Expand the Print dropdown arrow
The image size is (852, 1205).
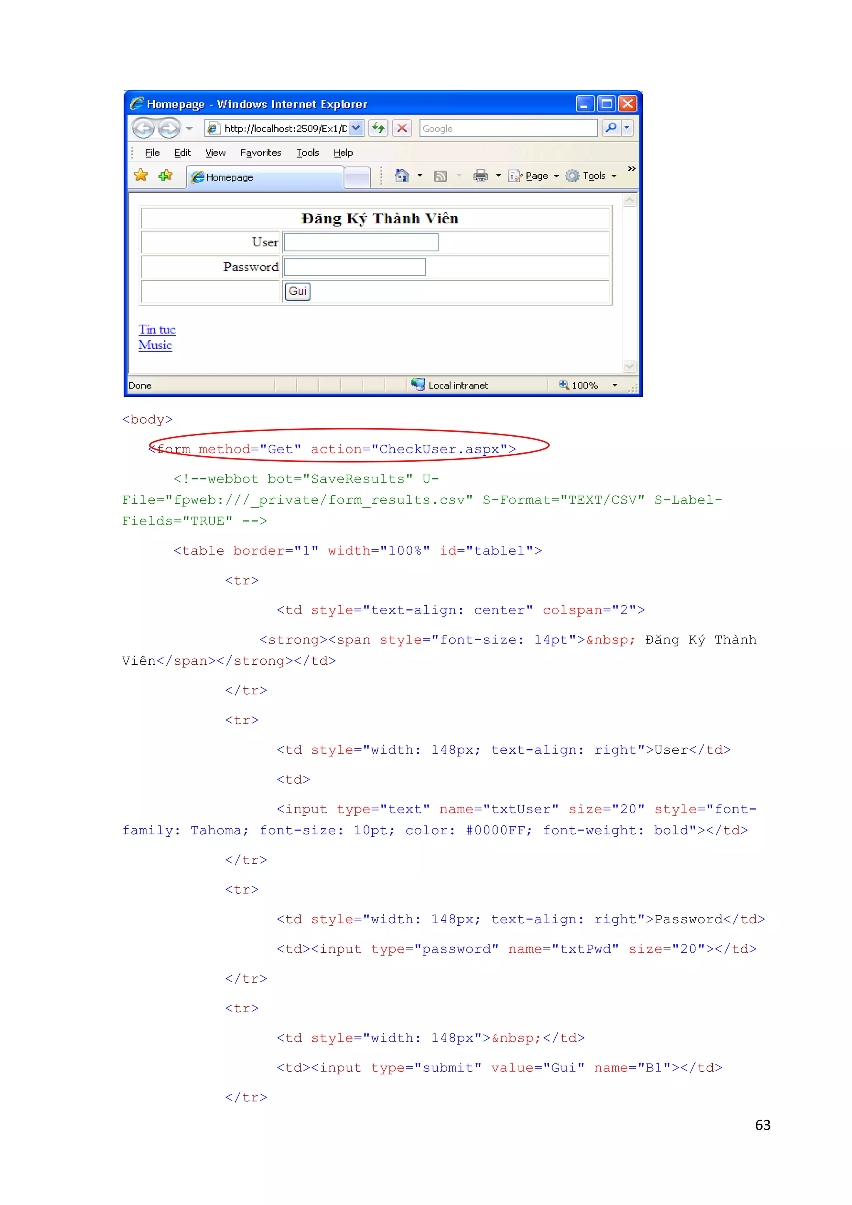coord(498,176)
